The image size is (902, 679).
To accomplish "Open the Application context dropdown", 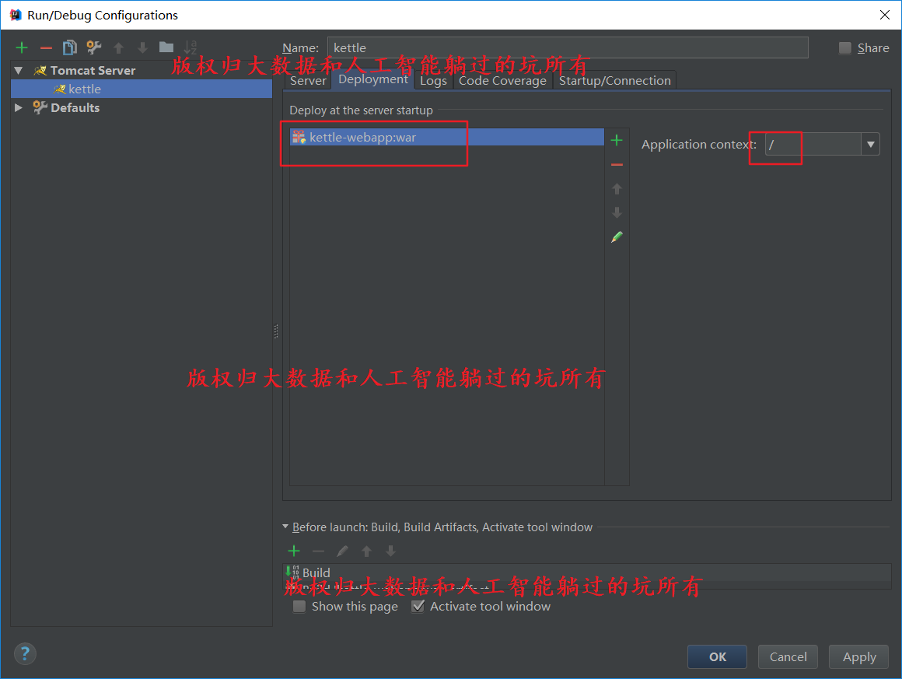I will 870,145.
